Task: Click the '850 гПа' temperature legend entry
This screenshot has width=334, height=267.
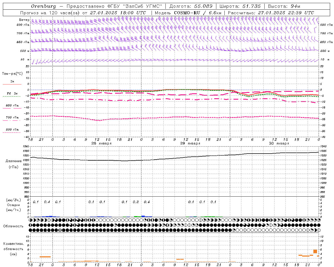Action: pos(12,106)
